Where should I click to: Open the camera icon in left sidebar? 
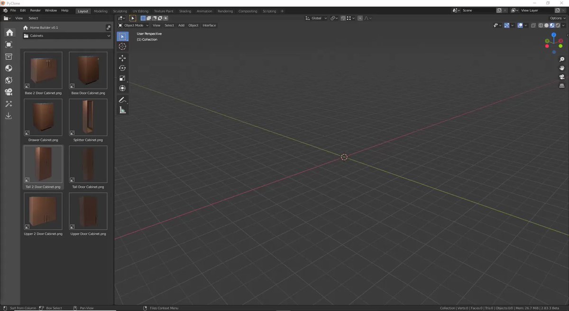coord(9,92)
